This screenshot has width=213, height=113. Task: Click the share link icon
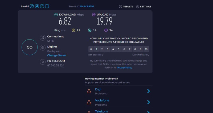pyautogui.click(x=32, y=6)
